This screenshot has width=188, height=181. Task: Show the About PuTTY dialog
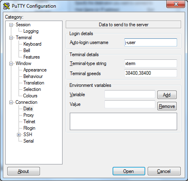23,171
